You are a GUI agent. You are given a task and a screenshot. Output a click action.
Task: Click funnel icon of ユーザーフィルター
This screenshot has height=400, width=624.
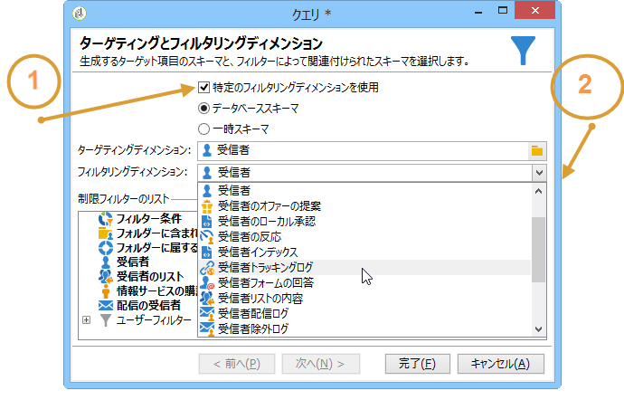coord(106,320)
